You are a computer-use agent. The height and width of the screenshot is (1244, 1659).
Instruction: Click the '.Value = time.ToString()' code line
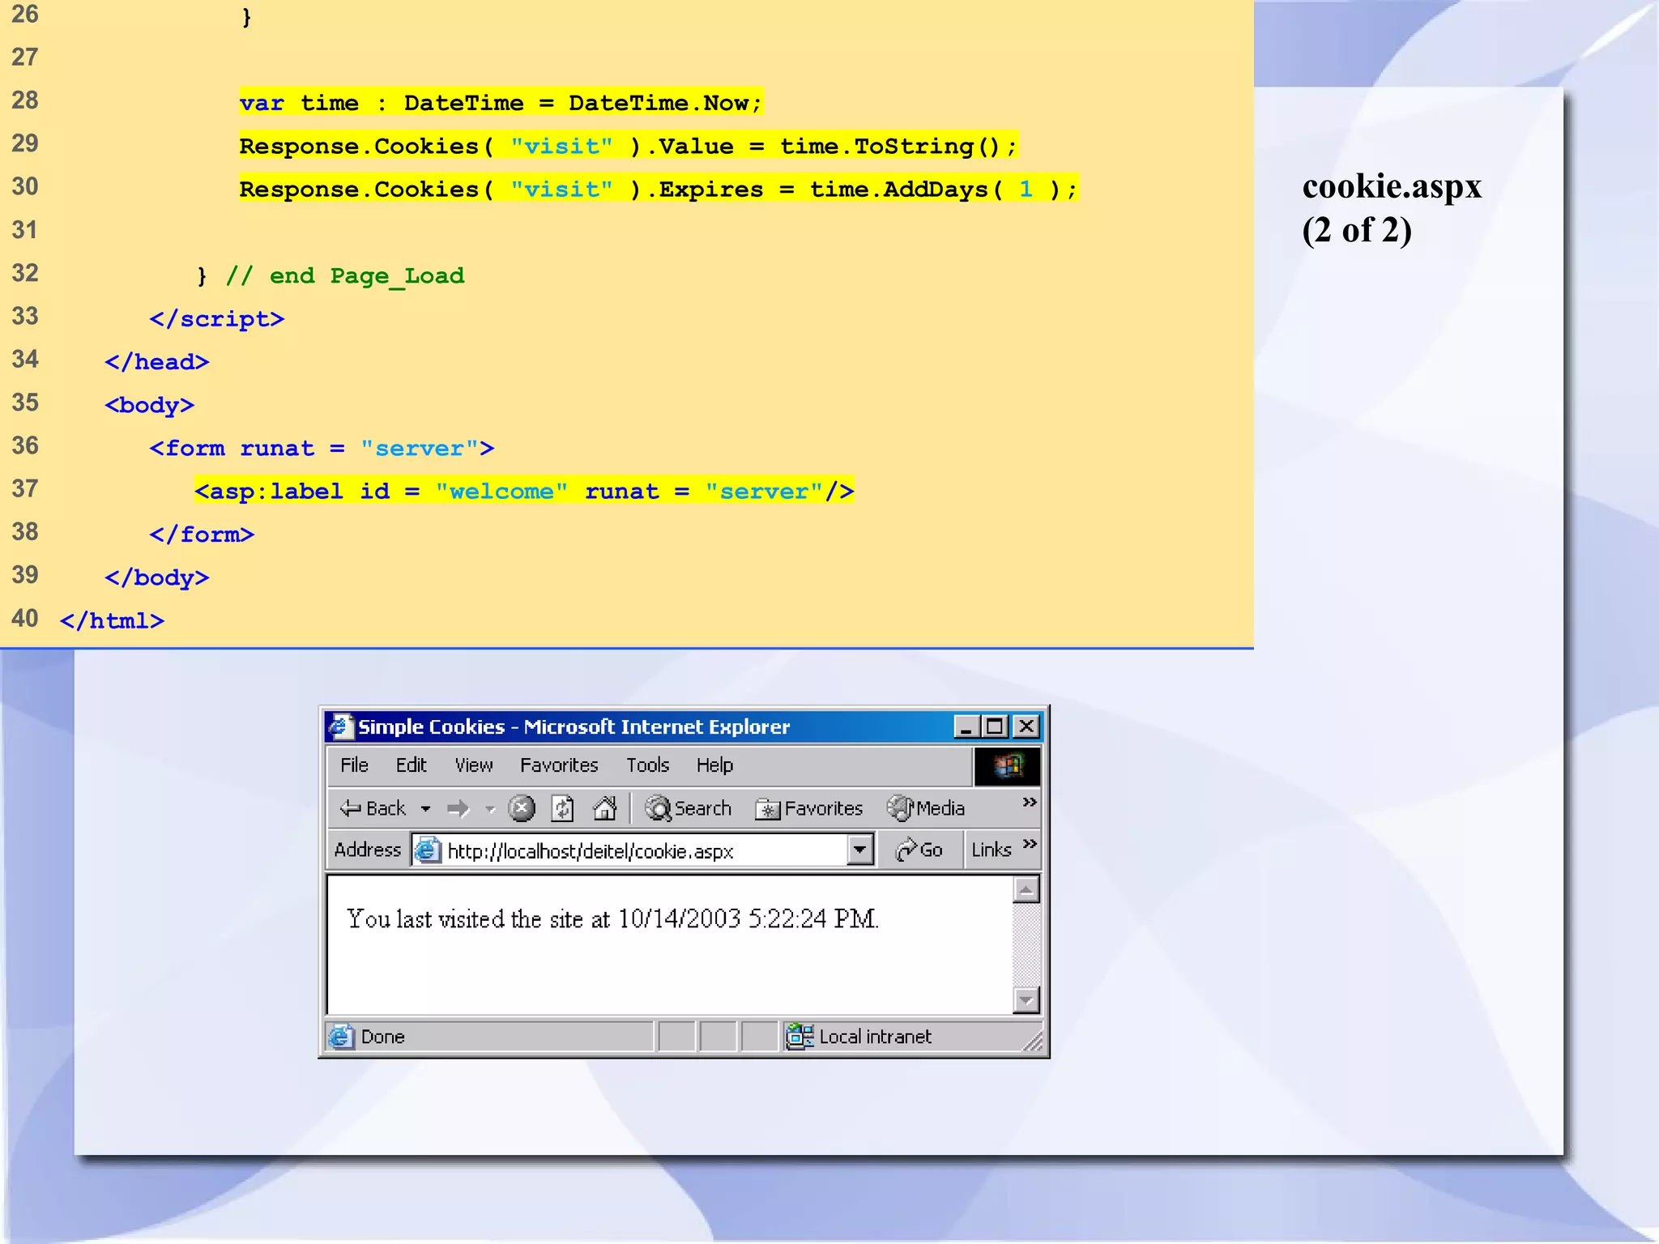point(628,146)
